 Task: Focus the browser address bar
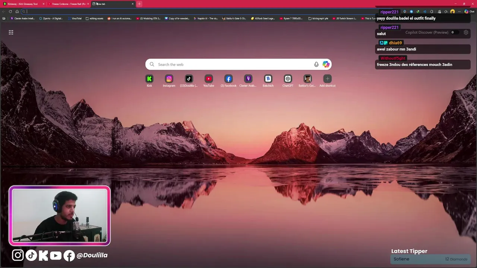point(198,12)
